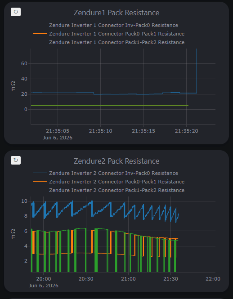Screen dimensions: 233x299
Task: Click the 10 y-axis label in Zendure2
Action: point(25,201)
